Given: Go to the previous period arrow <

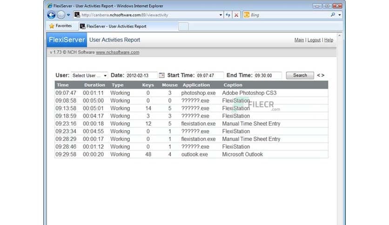Looking at the screenshot, I should pos(318,75).
